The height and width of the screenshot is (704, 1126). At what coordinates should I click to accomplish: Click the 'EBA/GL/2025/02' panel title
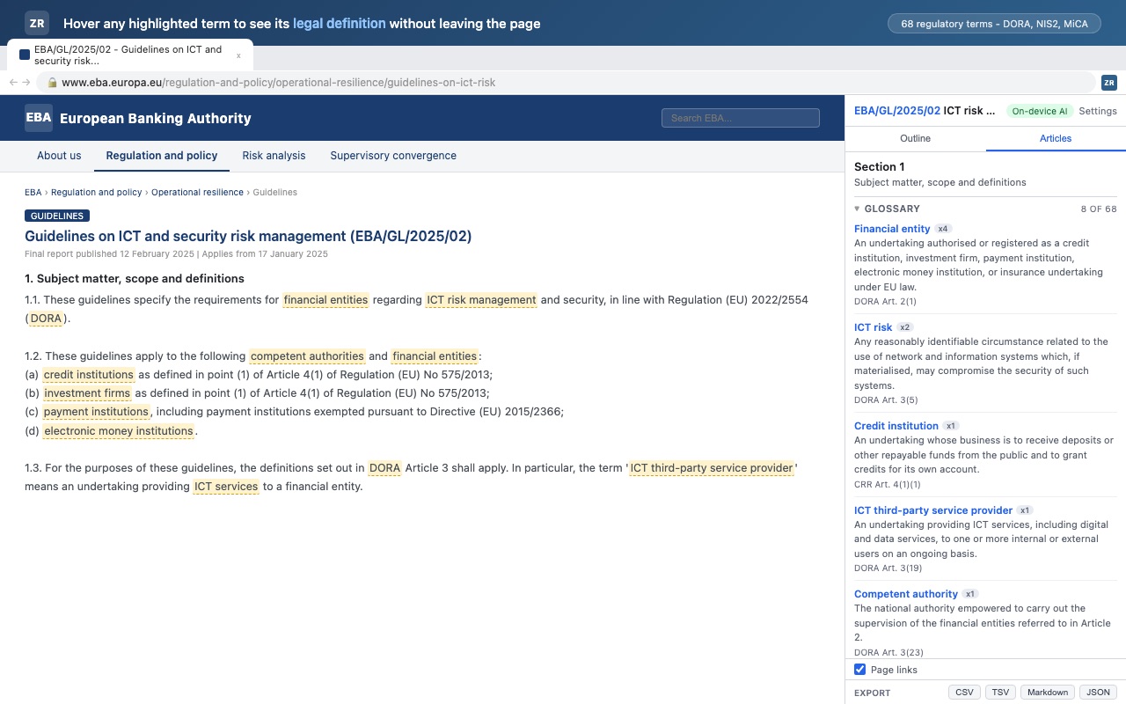[x=897, y=111]
